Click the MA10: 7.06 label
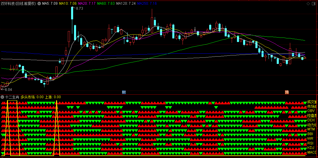Image resolution: width=318 pixels, height=158 pixels. click(68, 4)
